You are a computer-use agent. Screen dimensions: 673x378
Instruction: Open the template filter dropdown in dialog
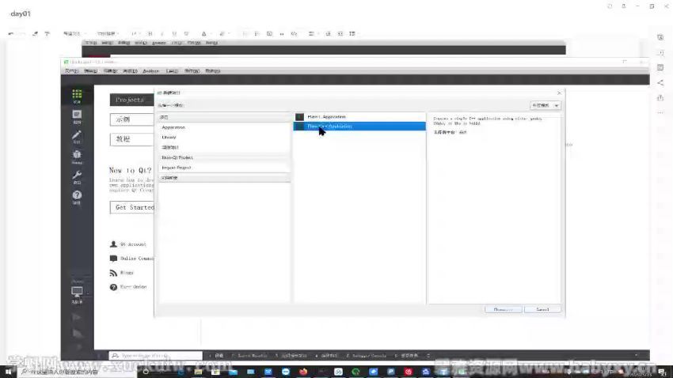(545, 105)
